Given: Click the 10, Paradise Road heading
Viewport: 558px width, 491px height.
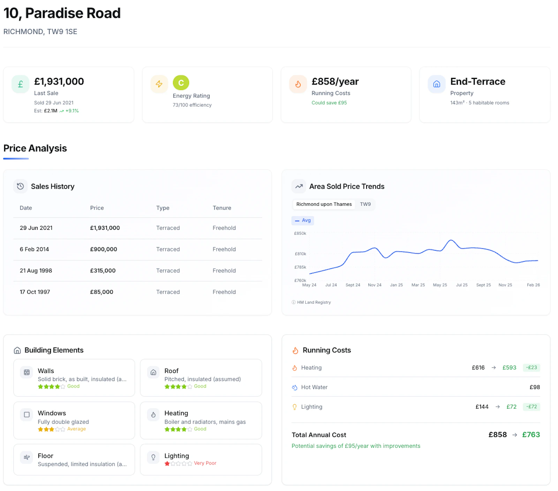Looking at the screenshot, I should coord(62,13).
